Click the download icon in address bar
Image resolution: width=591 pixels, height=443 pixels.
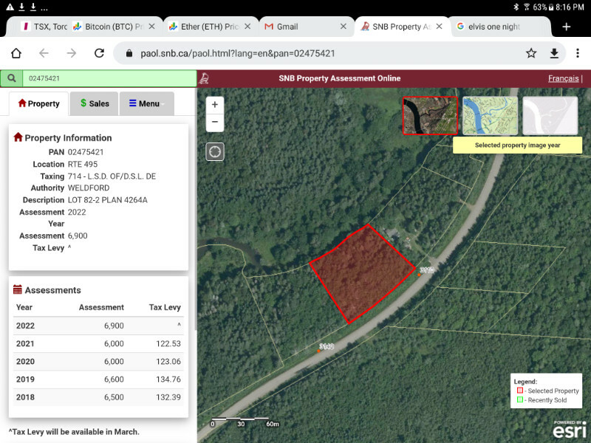tap(554, 53)
